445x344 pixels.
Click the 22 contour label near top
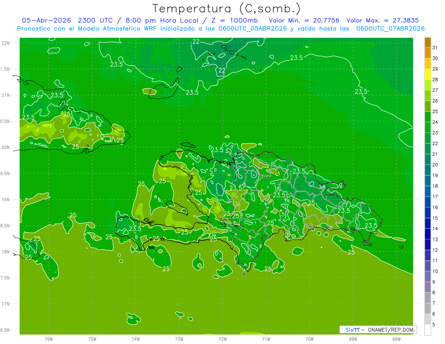pos(196,41)
